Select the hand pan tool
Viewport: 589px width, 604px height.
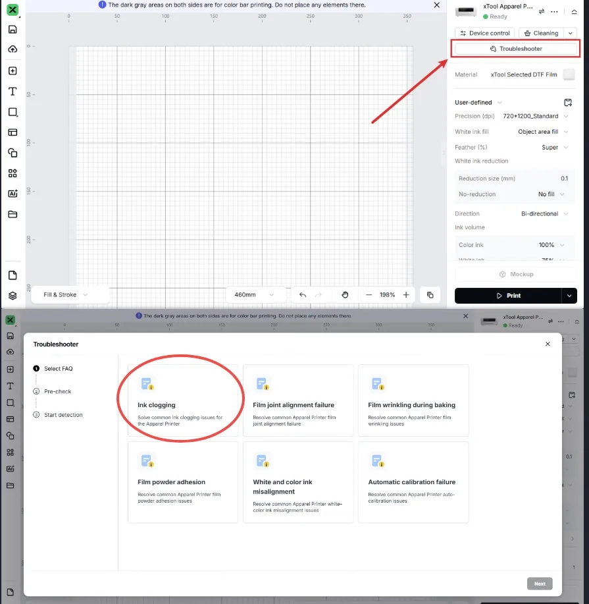[345, 295]
